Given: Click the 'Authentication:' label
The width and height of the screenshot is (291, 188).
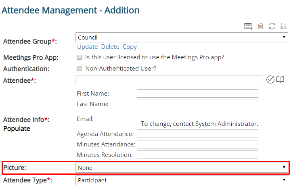Looking at the screenshot, I should click(x=26, y=69).
